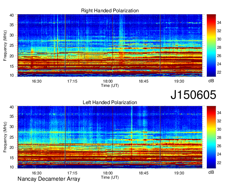Click 34 dB tick on Right Handed colorbar
Image resolution: width=225 pixels, height=183 pixels.
pyautogui.click(x=219, y=23)
